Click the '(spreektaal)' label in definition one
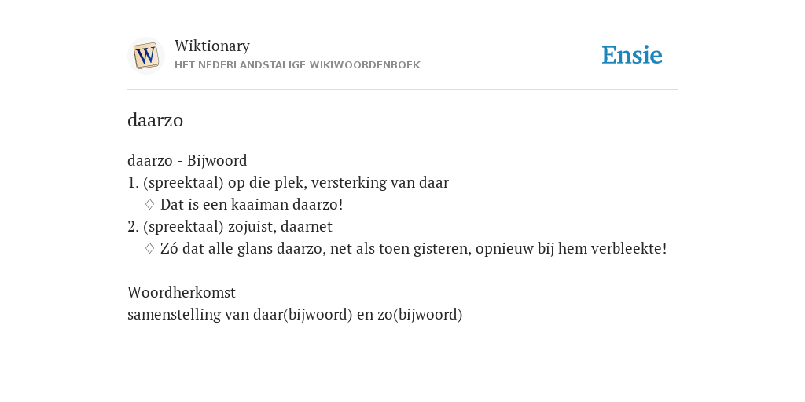 pyautogui.click(x=183, y=182)
